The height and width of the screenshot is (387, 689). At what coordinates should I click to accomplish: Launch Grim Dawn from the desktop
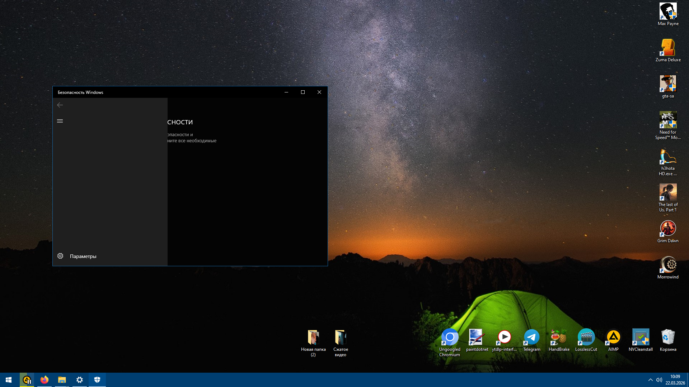(668, 229)
